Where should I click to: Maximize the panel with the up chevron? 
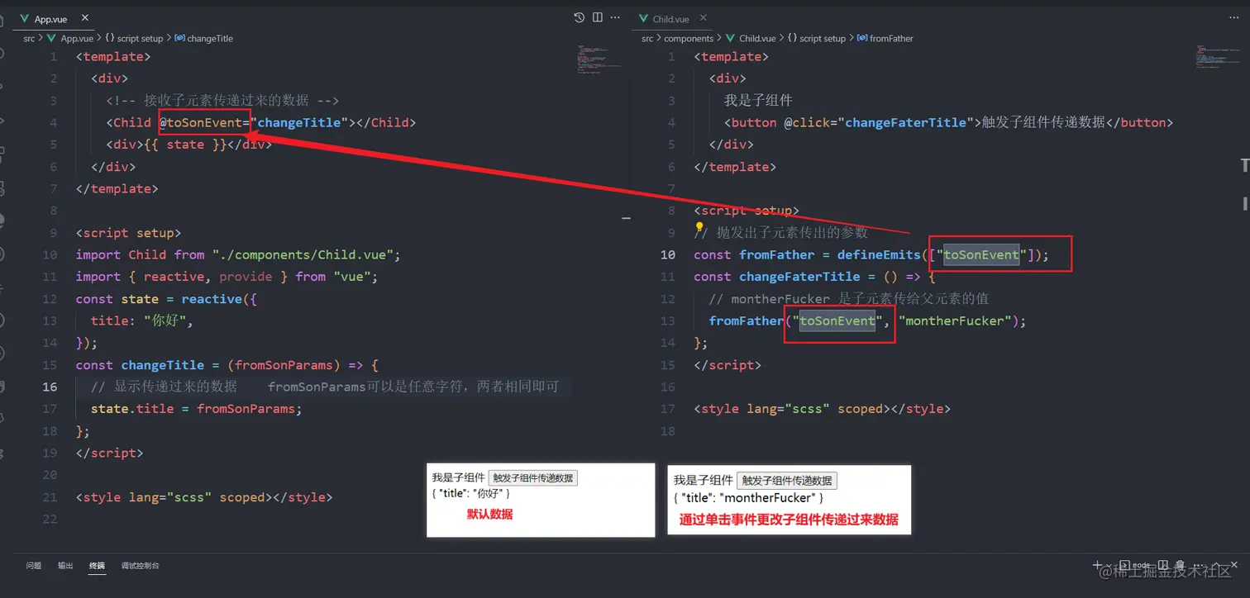click(x=1216, y=565)
